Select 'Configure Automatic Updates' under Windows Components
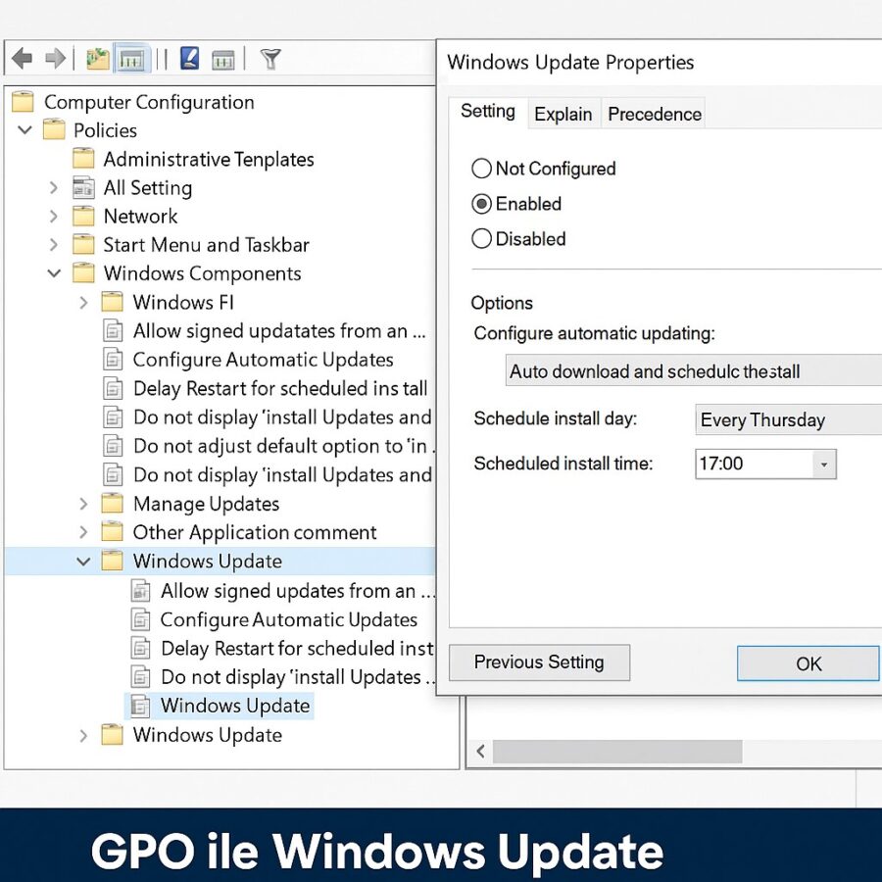The height and width of the screenshot is (882, 882). tap(263, 360)
